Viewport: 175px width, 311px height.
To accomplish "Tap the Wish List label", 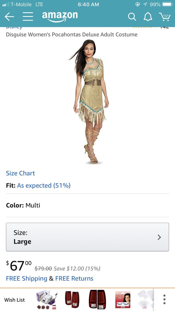I will (15, 300).
